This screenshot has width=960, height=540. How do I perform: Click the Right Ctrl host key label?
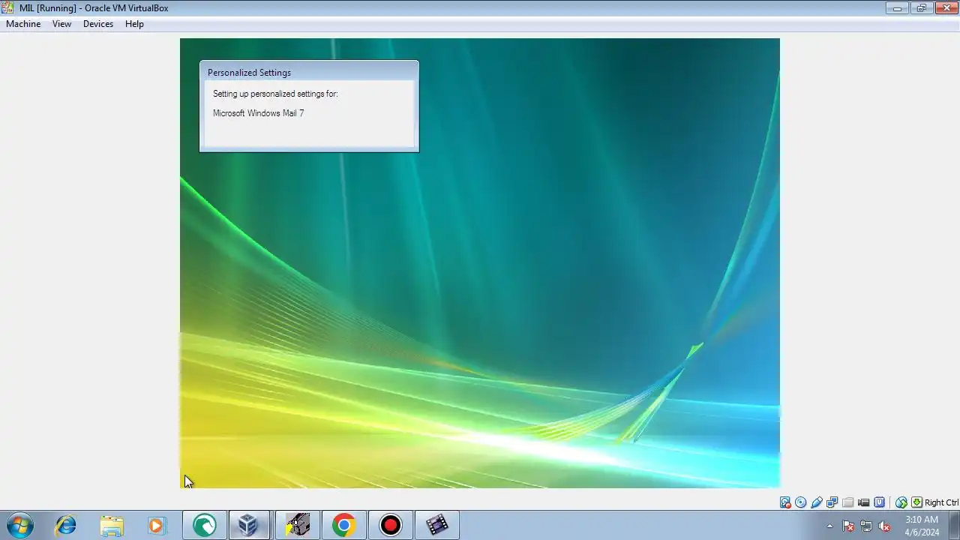pos(941,502)
